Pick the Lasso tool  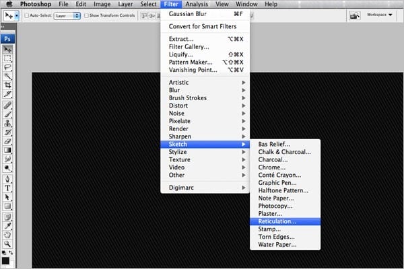[x=7, y=68]
